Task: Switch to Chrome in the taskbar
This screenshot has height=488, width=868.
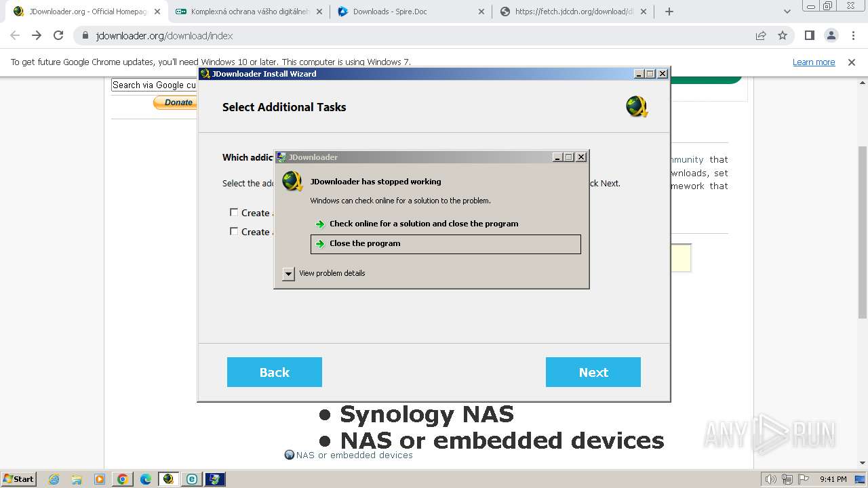Action: tap(123, 479)
